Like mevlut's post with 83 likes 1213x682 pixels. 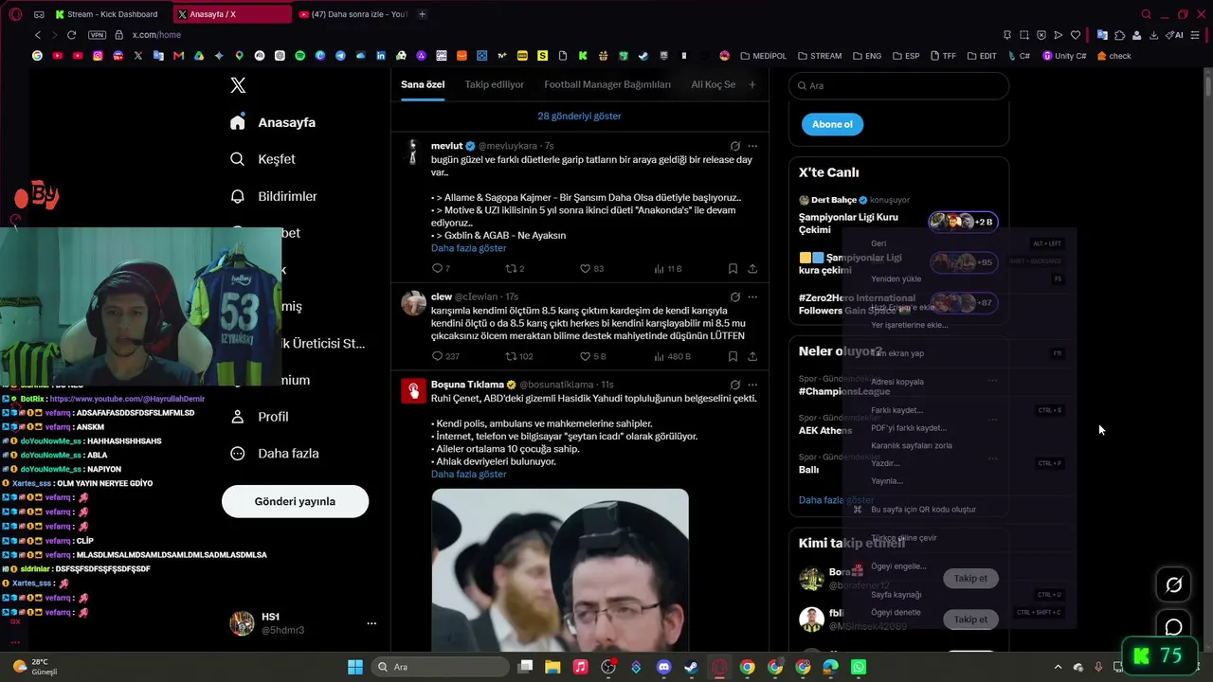pos(585,268)
